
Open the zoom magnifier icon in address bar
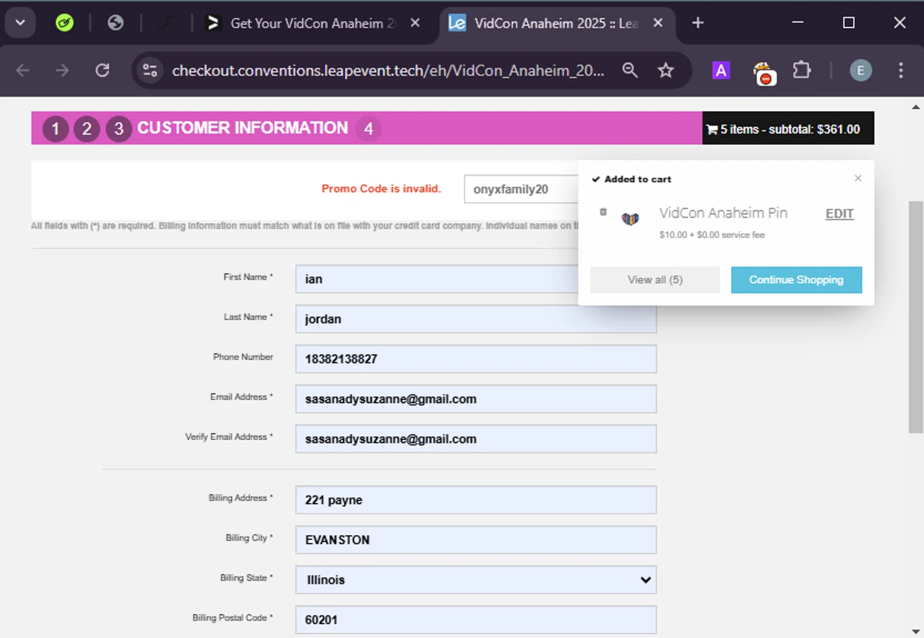pos(630,70)
